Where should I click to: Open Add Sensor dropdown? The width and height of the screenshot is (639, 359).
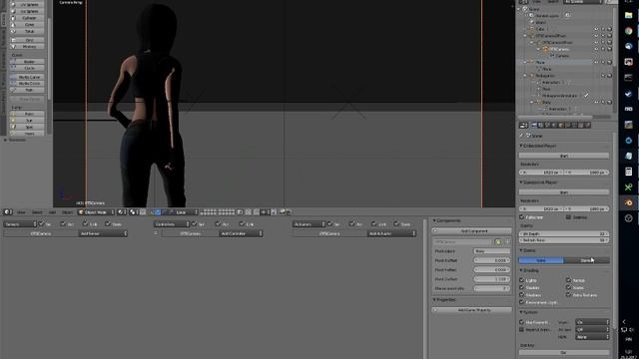103,233
